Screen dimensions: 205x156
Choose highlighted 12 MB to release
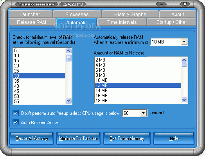tap(138, 85)
